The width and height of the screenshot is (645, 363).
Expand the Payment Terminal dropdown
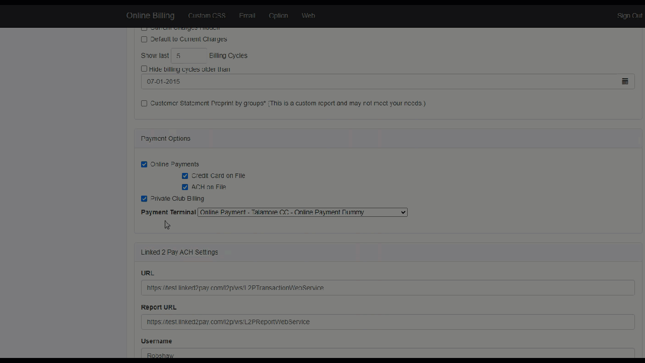(302, 212)
